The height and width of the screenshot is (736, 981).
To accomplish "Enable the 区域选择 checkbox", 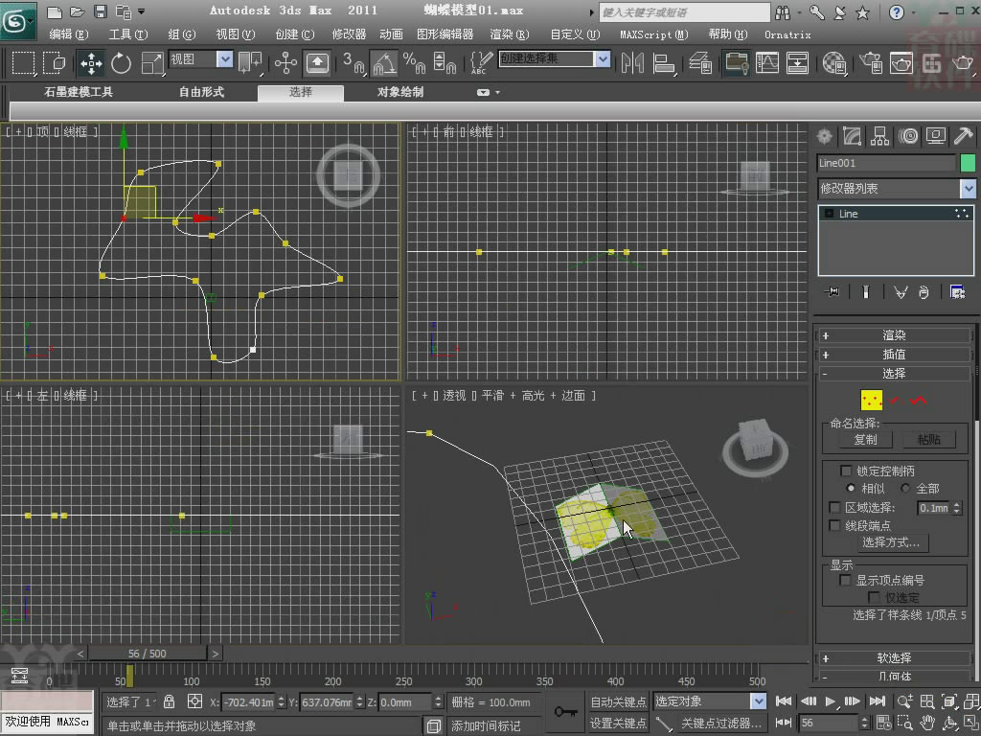I will coord(834,508).
